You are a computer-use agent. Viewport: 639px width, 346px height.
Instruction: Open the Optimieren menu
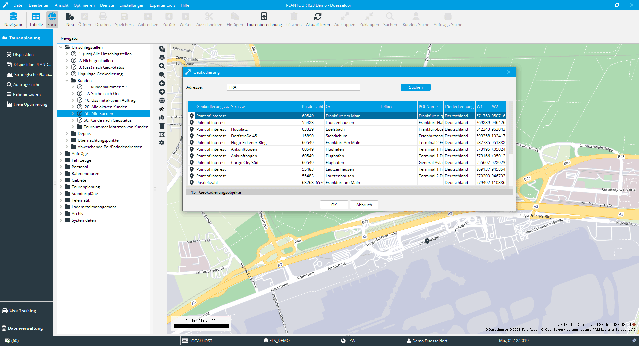(x=84, y=5)
